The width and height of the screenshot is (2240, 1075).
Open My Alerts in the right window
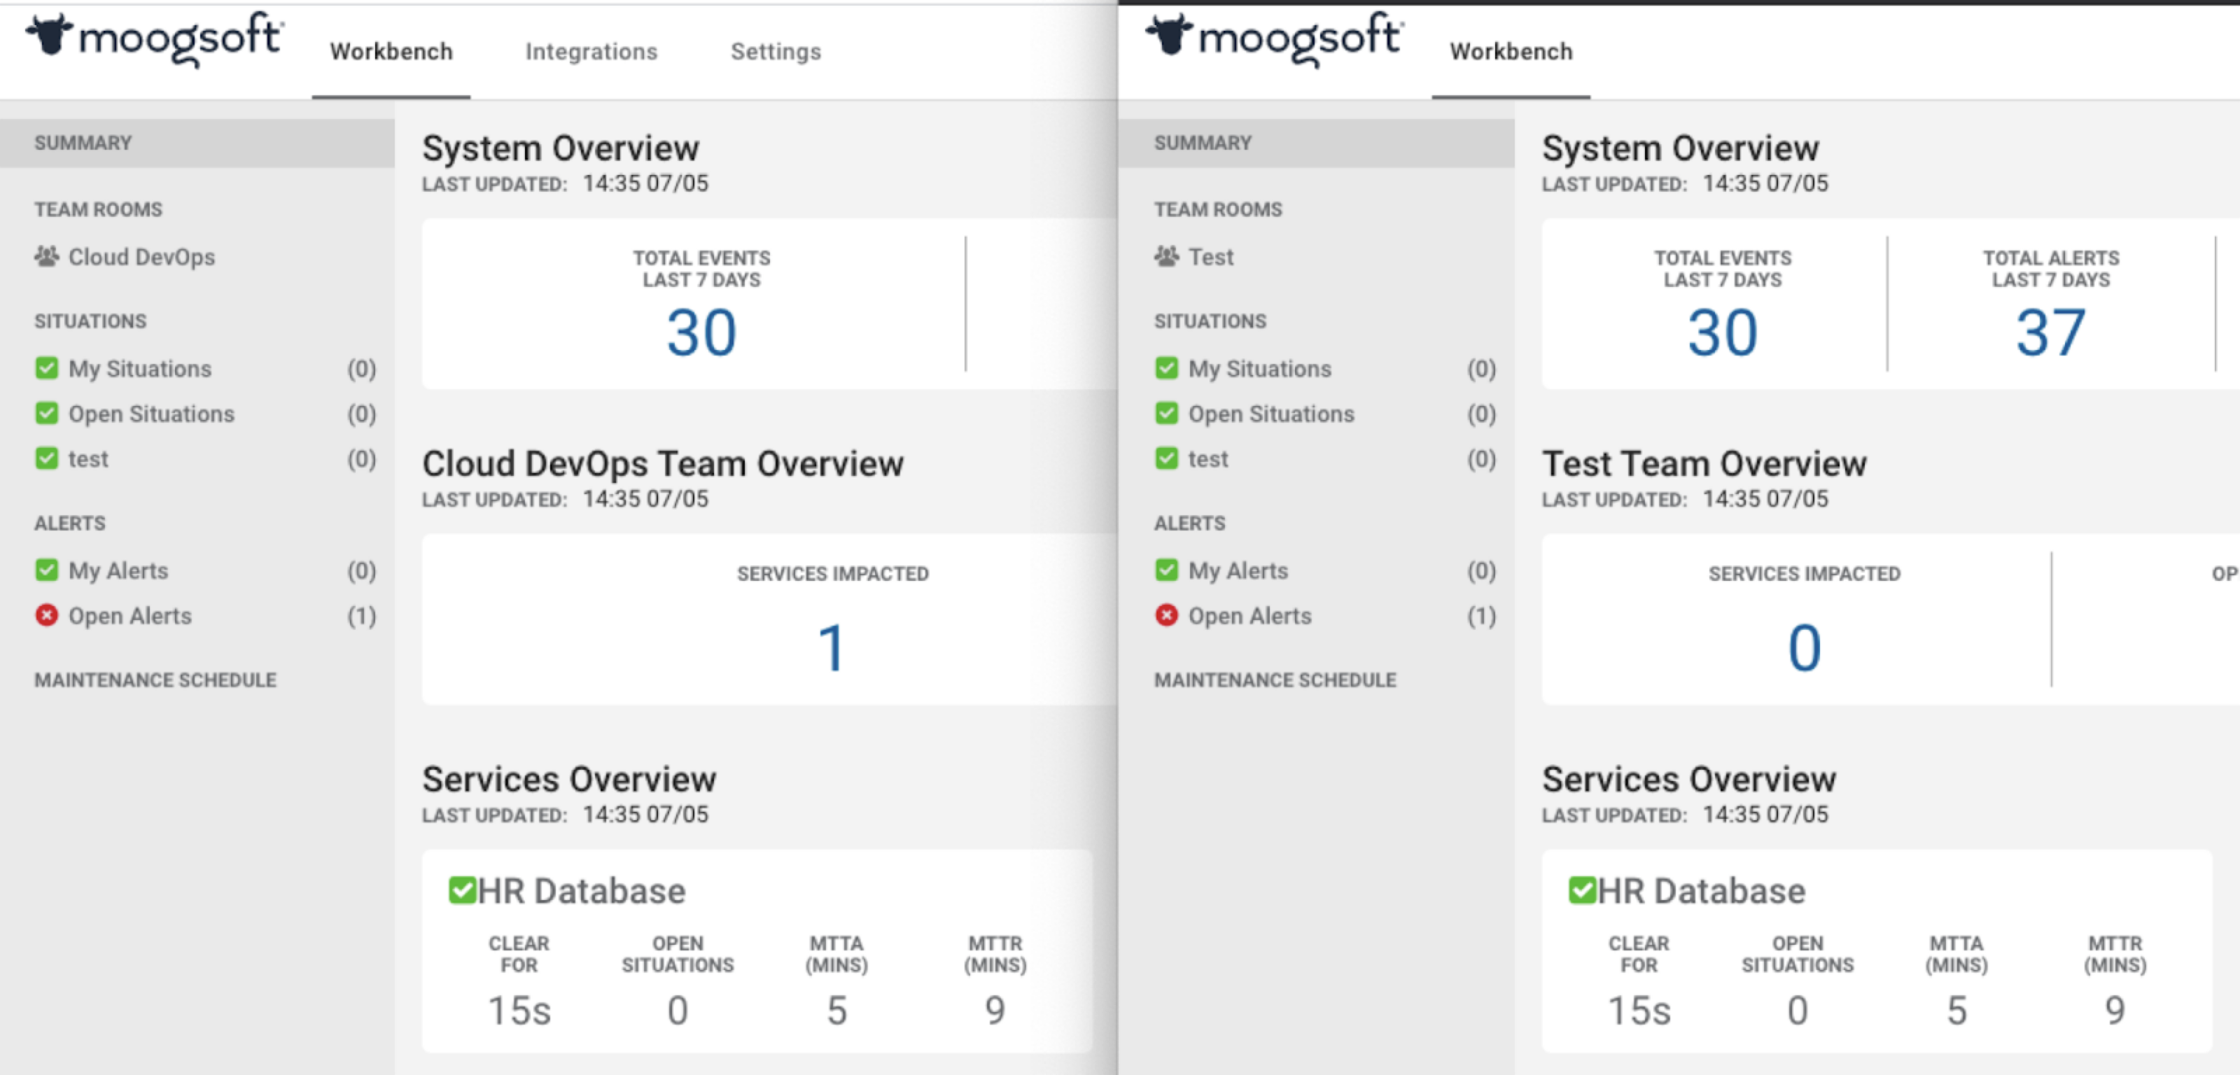(1238, 570)
